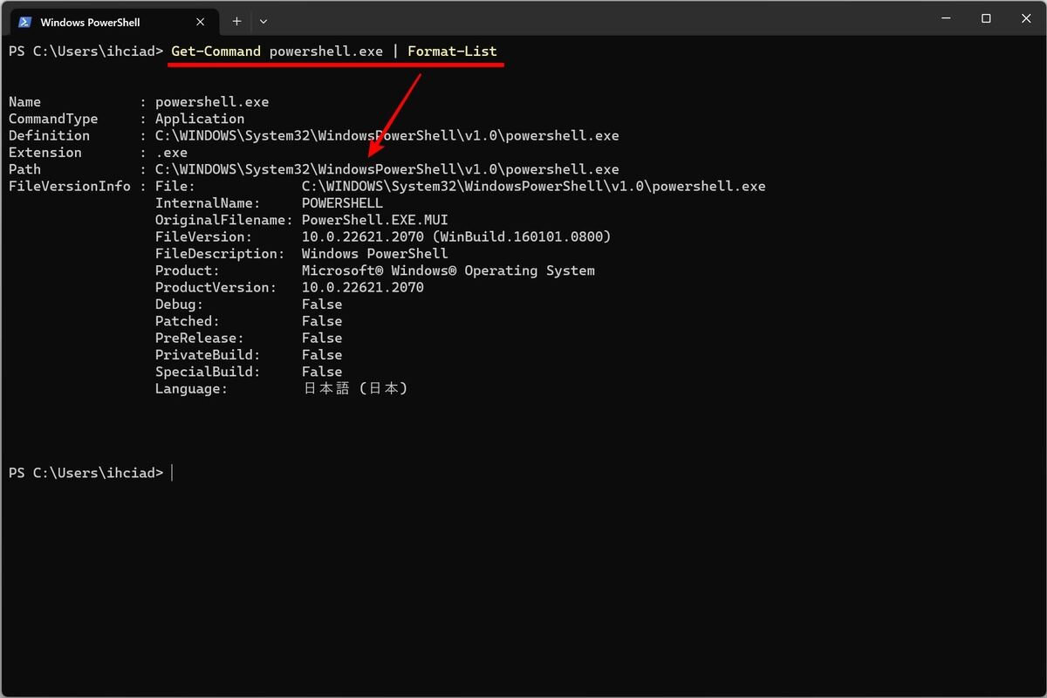The image size is (1047, 698).
Task: Click the Extension value .exe
Action: pyautogui.click(x=171, y=153)
